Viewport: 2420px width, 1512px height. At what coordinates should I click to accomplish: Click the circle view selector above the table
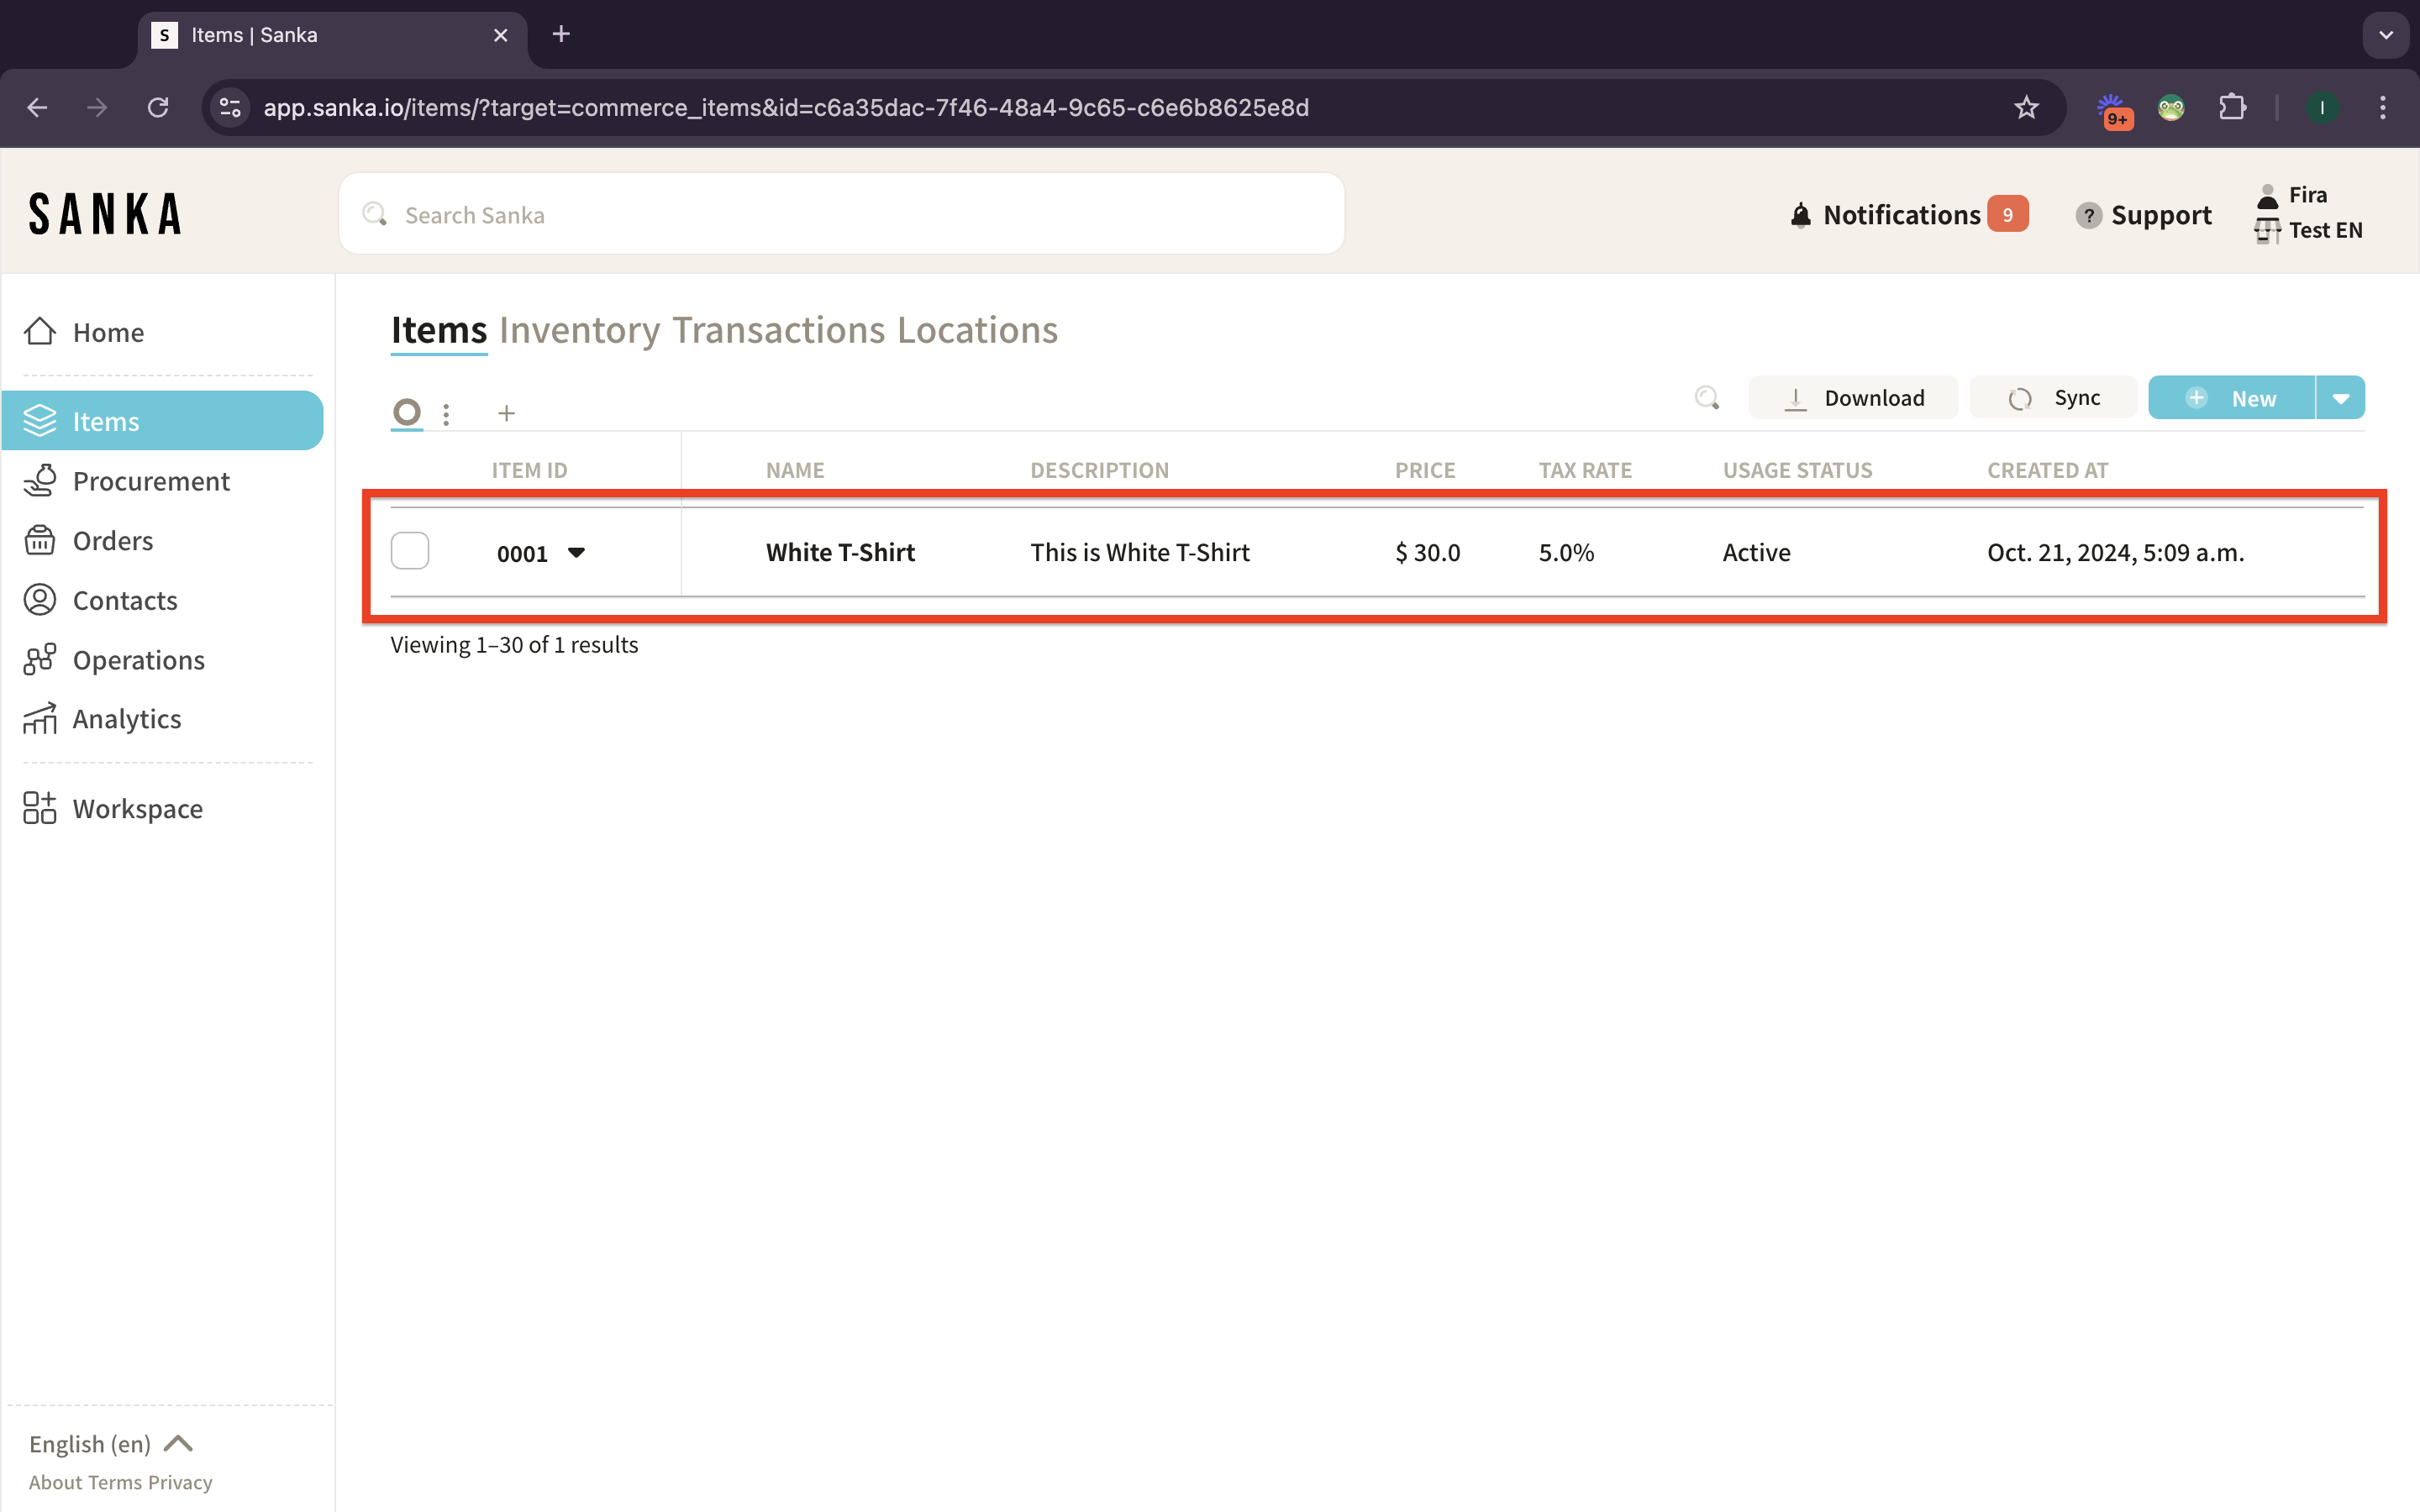coord(406,412)
